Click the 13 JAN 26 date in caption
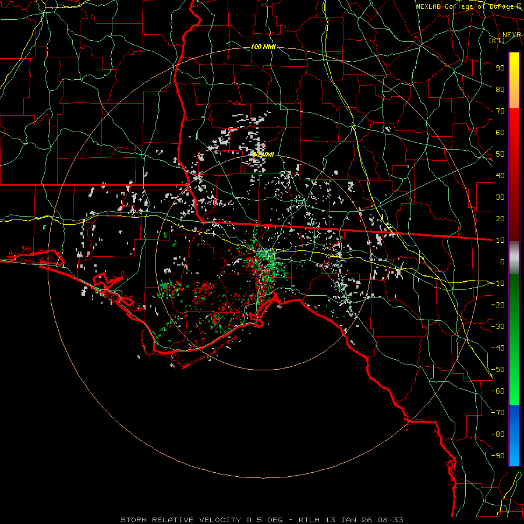This screenshot has height=524, width=524. coord(348,520)
